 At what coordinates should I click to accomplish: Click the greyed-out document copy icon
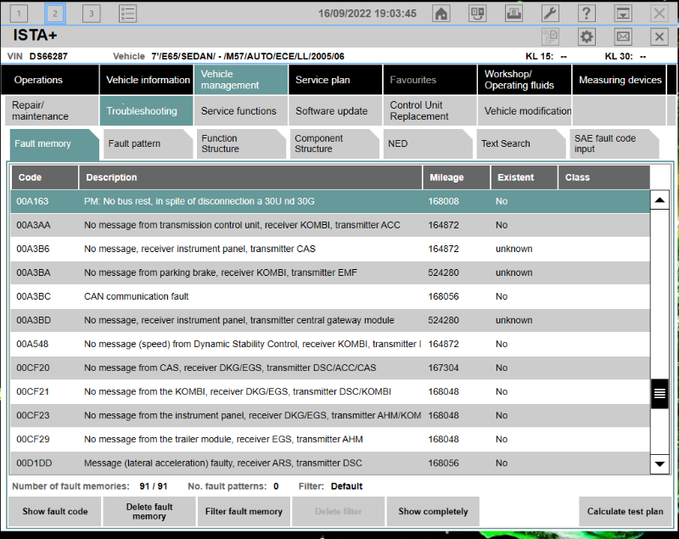550,36
